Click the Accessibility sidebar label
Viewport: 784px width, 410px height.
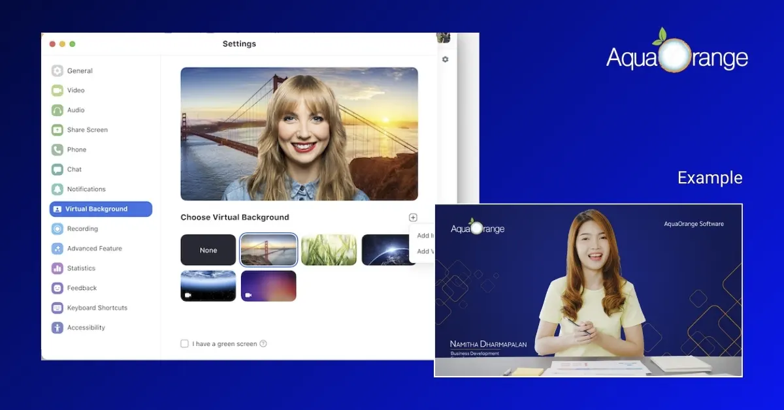86,328
